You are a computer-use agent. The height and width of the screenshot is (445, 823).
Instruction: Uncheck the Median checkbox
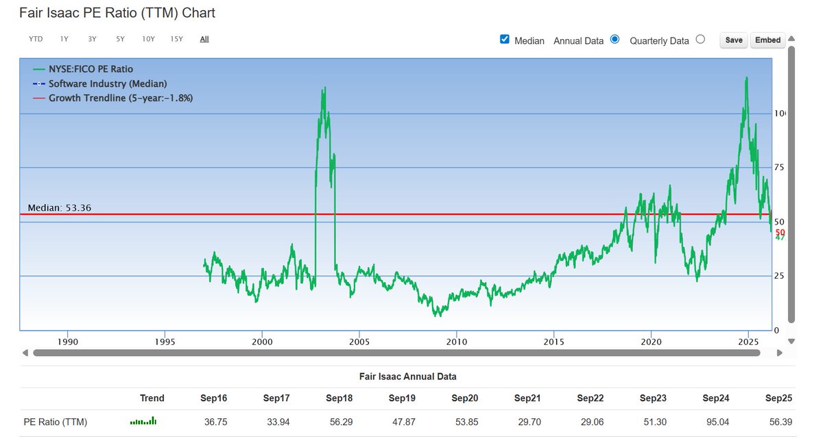click(x=505, y=40)
